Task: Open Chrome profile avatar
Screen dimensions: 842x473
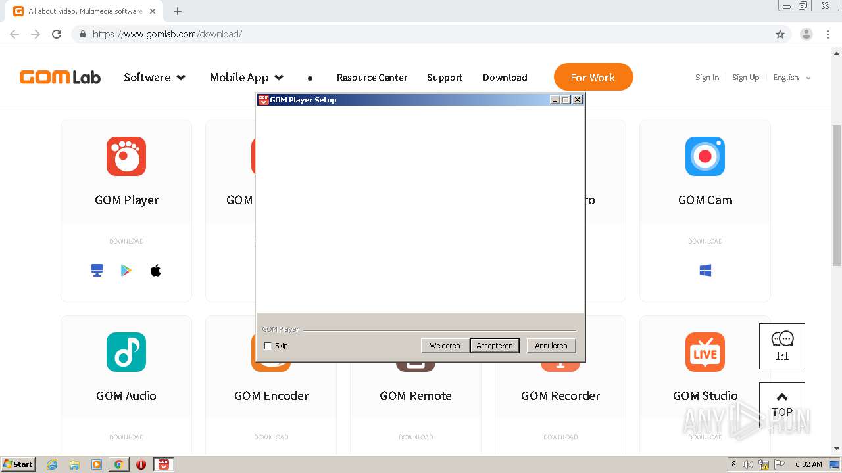Action: click(806, 34)
